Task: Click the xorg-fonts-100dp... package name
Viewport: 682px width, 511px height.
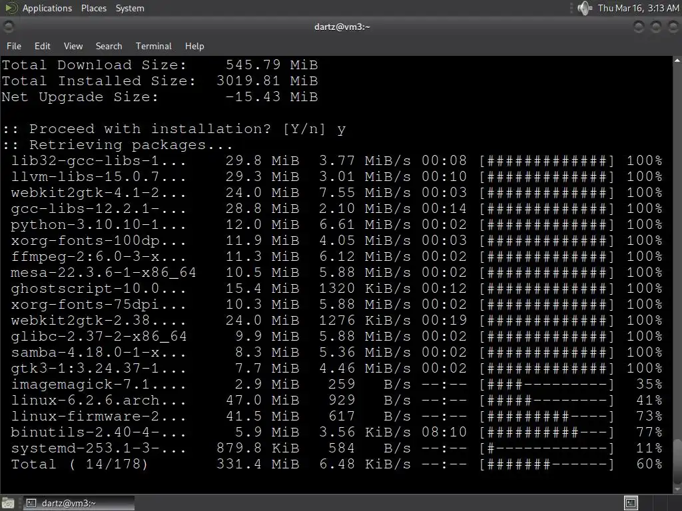Action: point(99,241)
